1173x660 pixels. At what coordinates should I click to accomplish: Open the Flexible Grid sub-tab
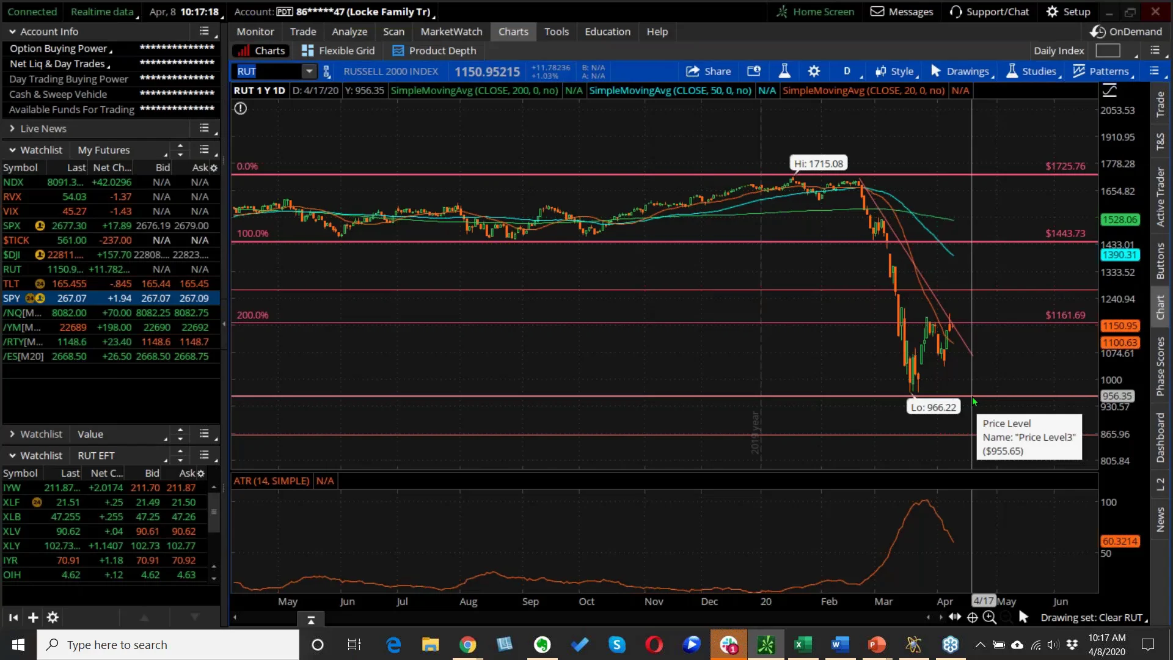coord(339,51)
